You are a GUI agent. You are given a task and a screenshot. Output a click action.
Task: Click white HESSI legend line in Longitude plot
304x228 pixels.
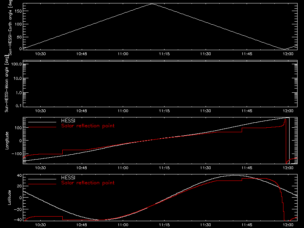pos(42,122)
